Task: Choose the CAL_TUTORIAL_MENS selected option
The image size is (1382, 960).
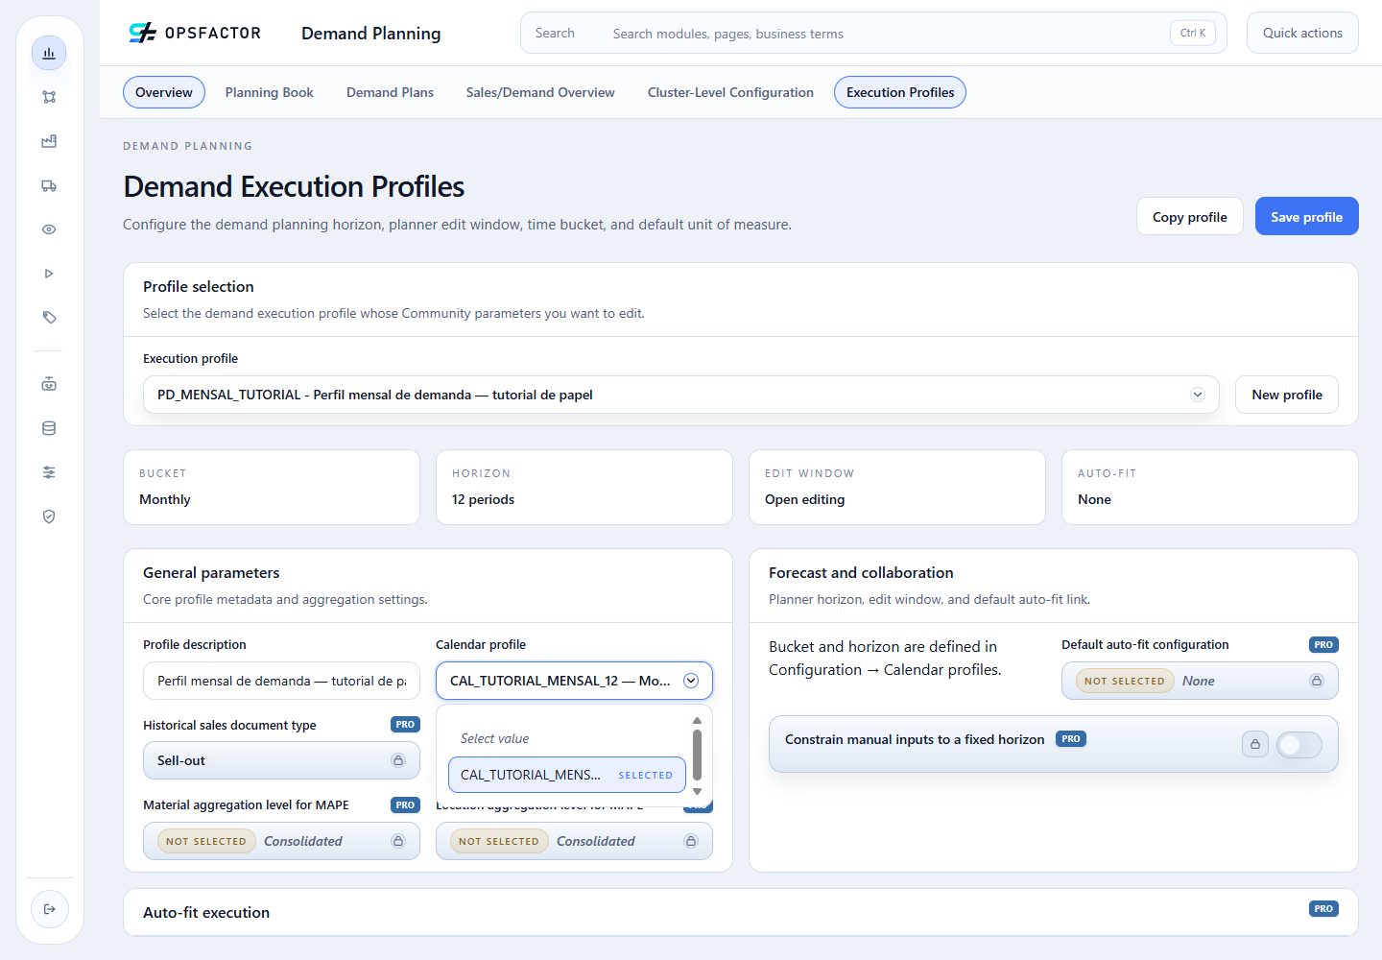Action: coord(567,775)
